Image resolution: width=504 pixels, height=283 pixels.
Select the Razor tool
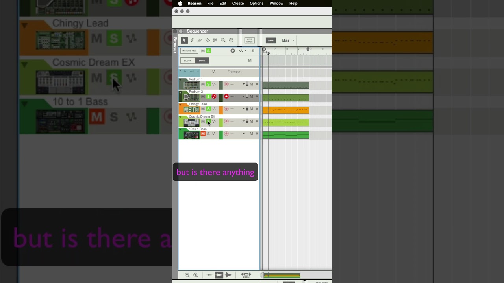208,40
